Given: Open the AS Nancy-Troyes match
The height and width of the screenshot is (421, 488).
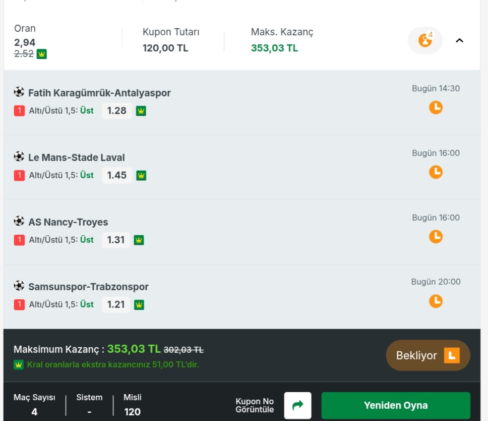Looking at the screenshot, I should tap(68, 222).
